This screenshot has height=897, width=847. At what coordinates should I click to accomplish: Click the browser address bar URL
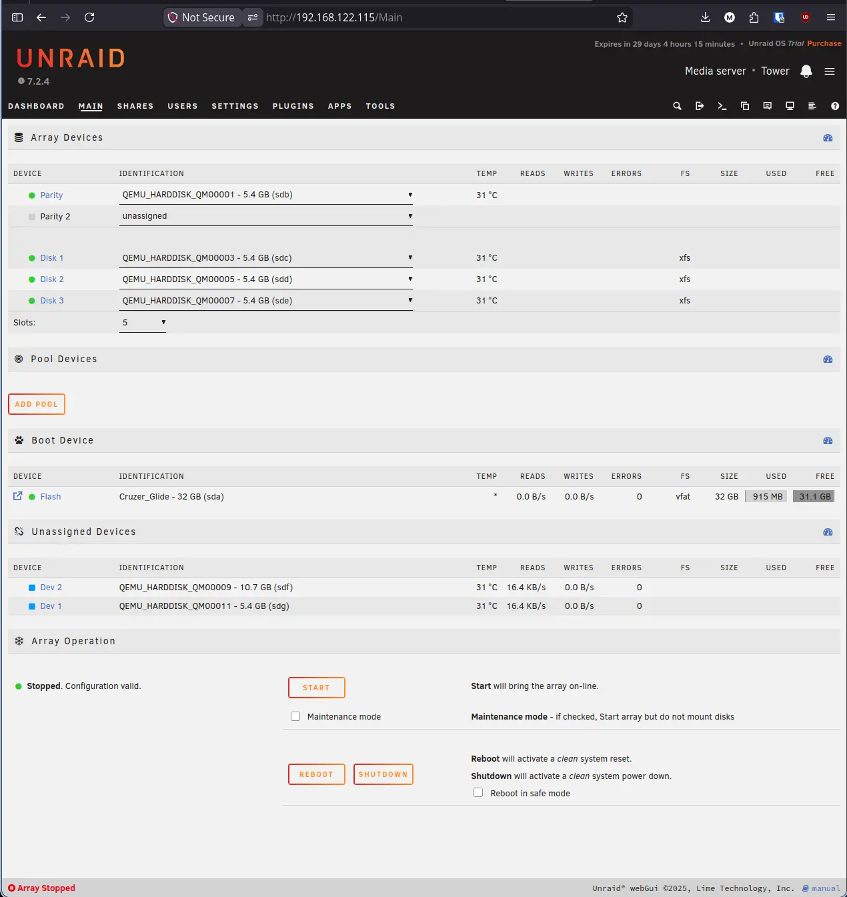pyautogui.click(x=334, y=17)
